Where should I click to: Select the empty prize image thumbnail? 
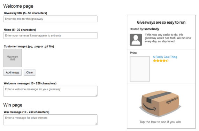140,69
